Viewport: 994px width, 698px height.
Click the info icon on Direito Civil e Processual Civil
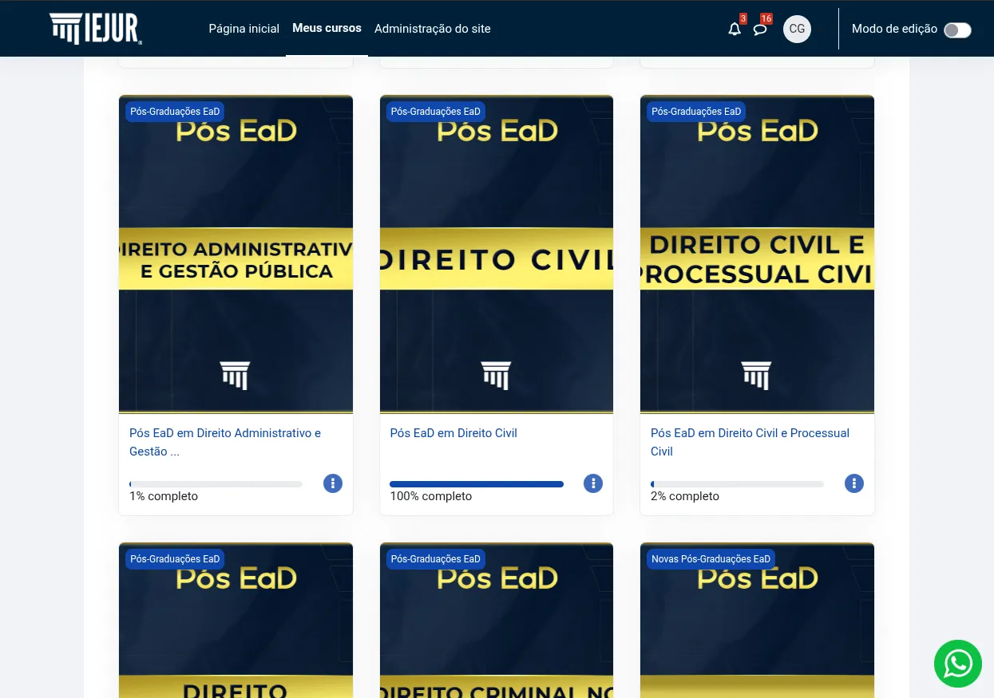tap(853, 483)
